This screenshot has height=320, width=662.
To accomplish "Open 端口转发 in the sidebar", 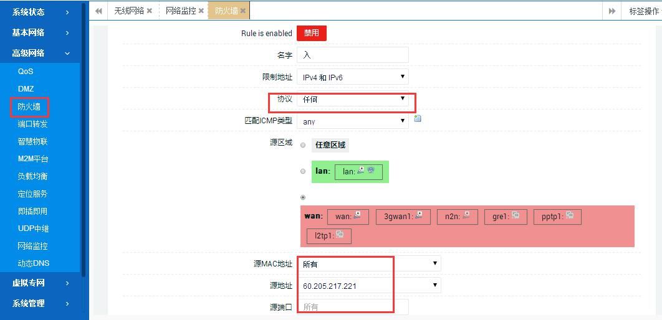I will (x=33, y=124).
